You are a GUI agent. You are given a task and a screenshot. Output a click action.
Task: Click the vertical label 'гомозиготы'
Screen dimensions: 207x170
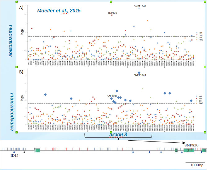pyautogui.click(x=11, y=41)
